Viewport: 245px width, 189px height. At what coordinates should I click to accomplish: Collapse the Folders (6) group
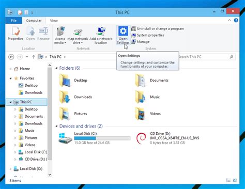point(56,68)
